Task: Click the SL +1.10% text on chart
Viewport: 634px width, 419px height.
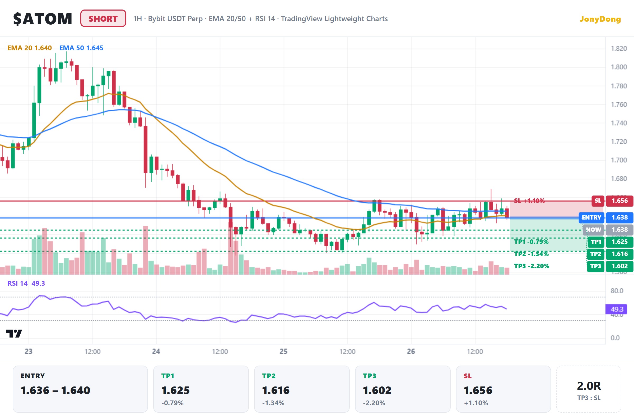Action: coord(529,201)
